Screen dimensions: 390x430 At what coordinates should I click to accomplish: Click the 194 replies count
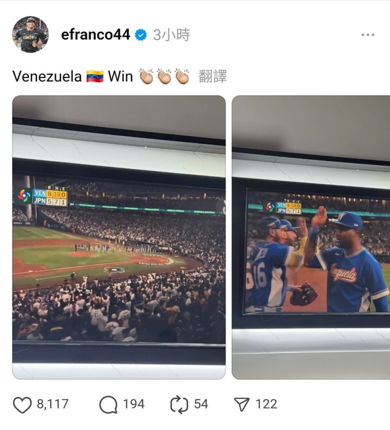click(x=133, y=404)
